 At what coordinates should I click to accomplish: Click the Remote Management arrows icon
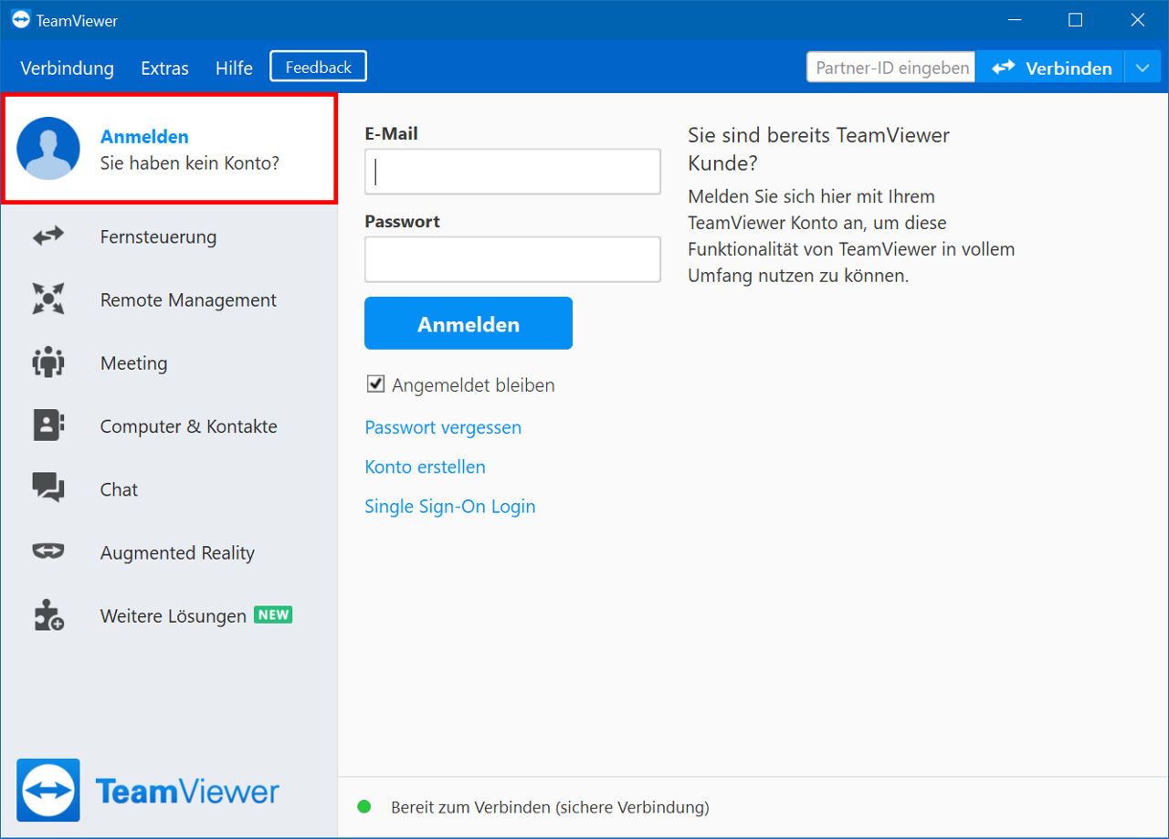click(x=48, y=299)
